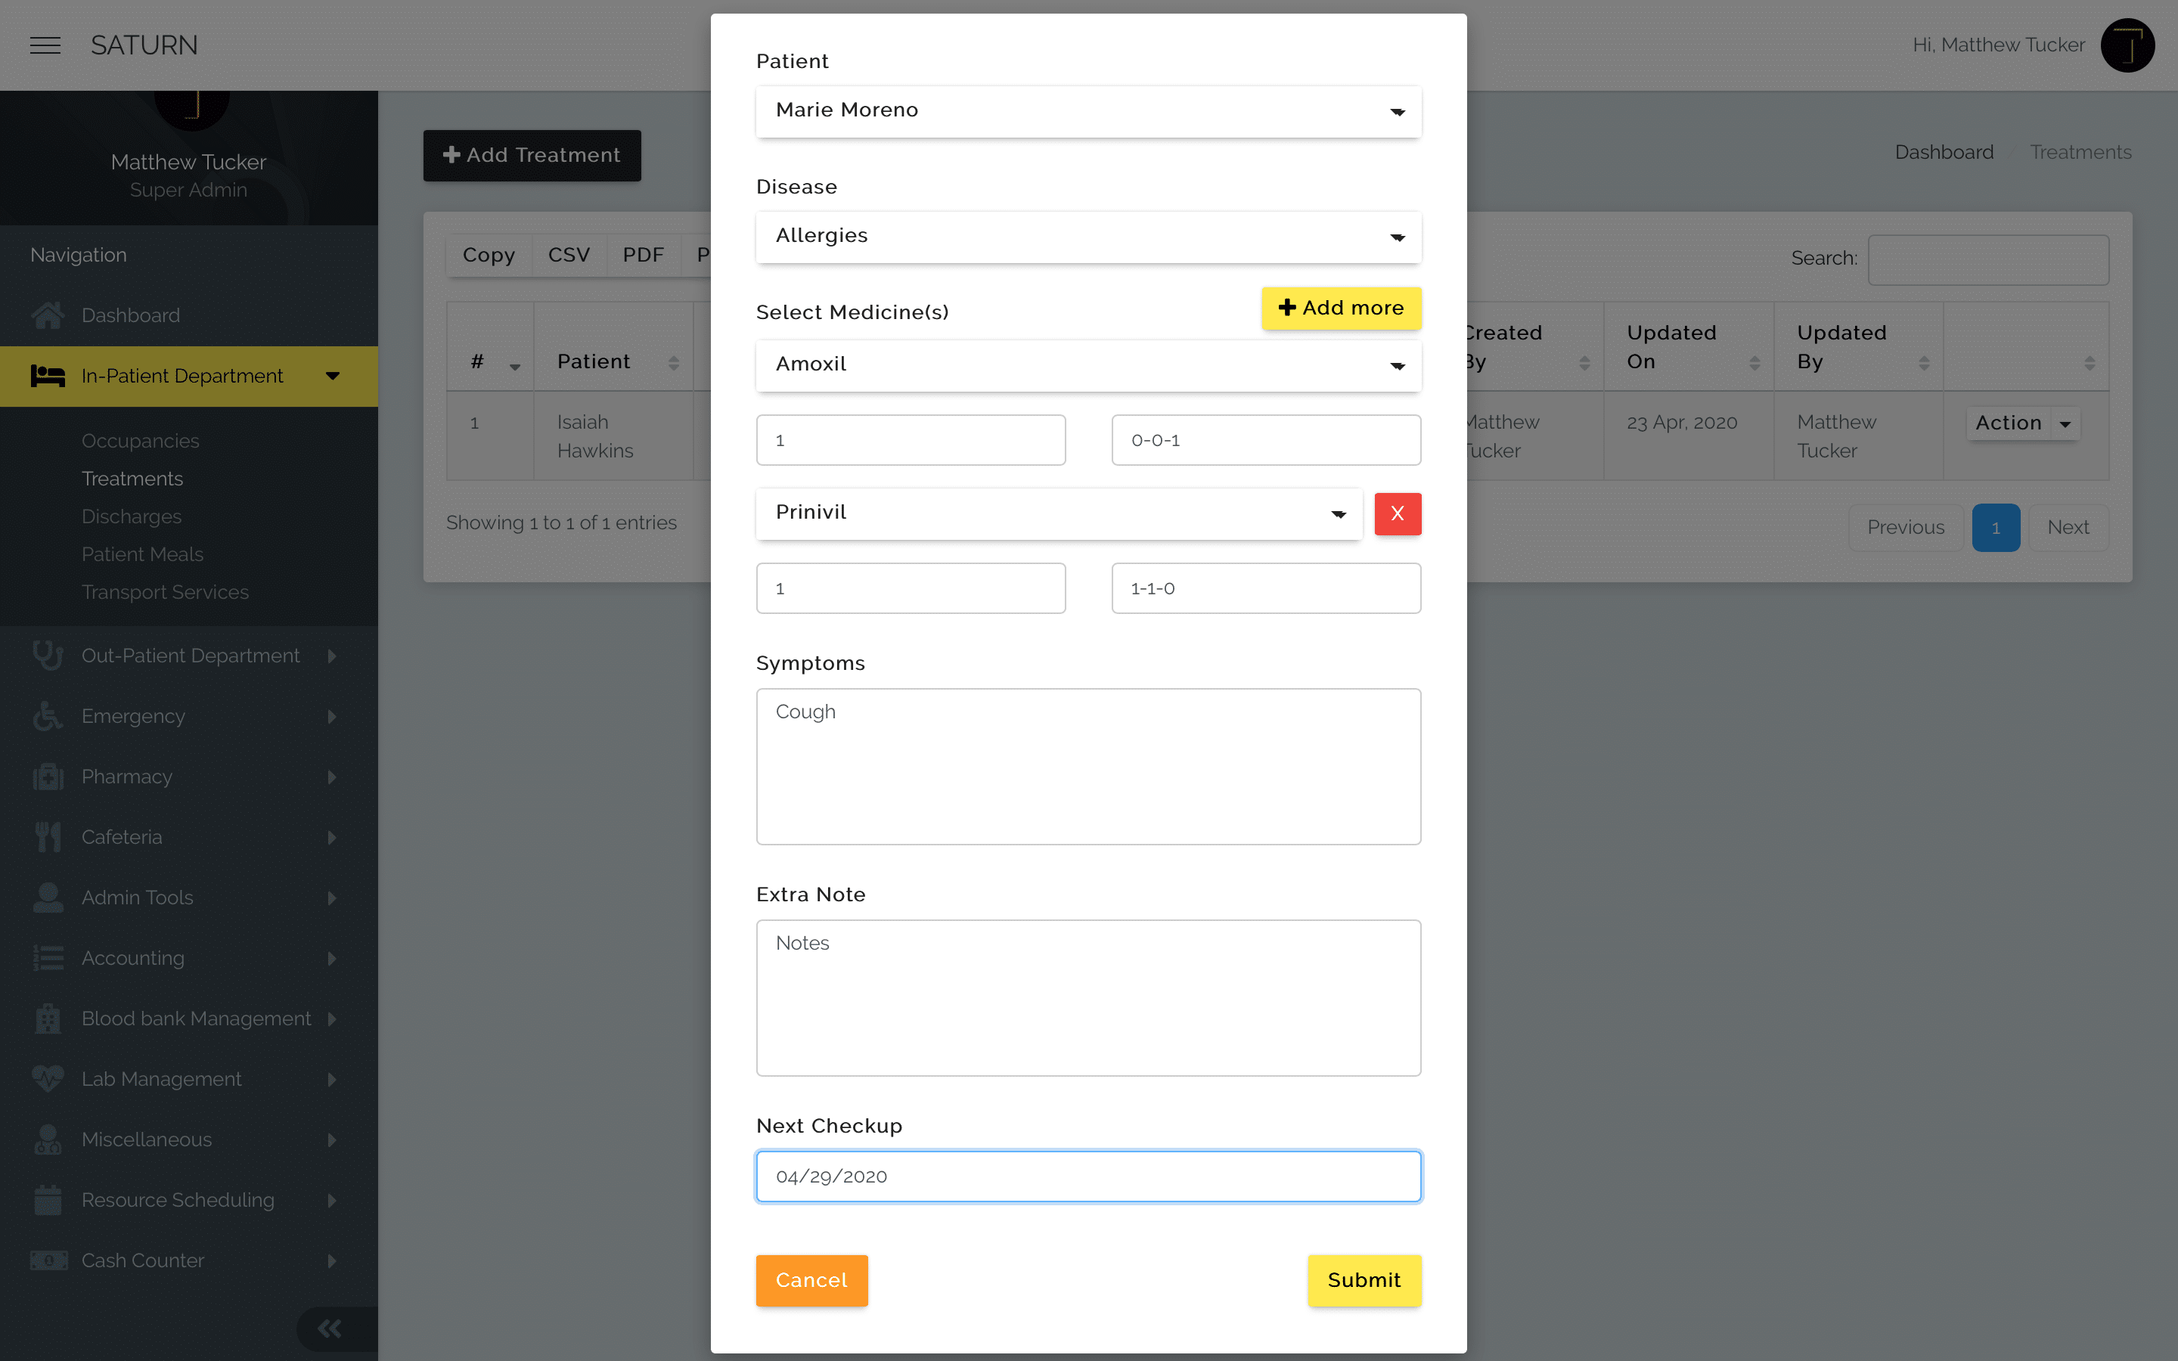Click the Out-Patient Department stethoscope icon

[48, 656]
